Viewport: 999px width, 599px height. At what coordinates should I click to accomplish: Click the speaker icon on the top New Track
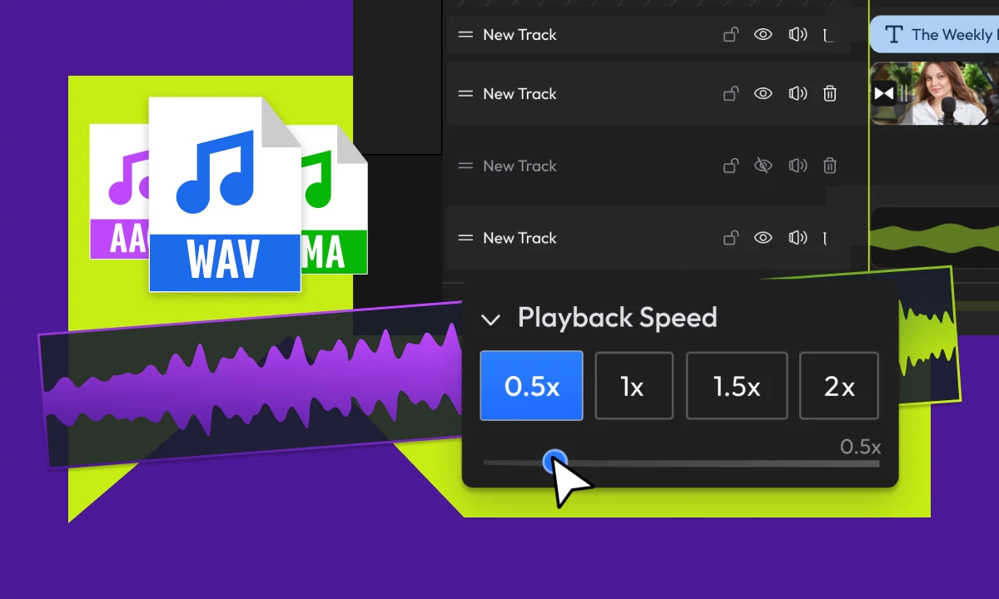pos(797,34)
